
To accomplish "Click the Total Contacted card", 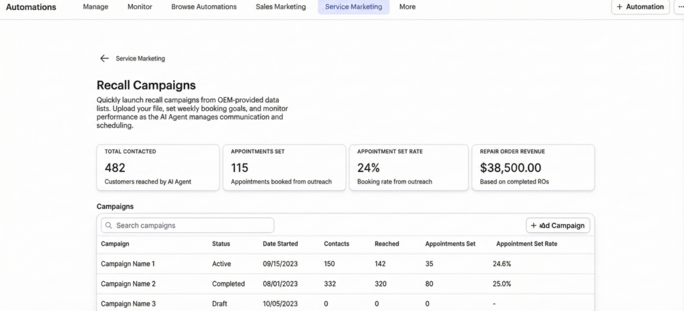I will point(158,167).
